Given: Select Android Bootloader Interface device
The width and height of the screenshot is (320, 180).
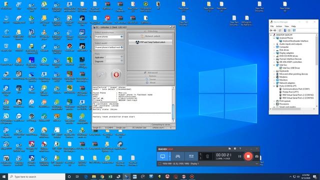Looking at the screenshot, I should pyautogui.click(x=295, y=41).
